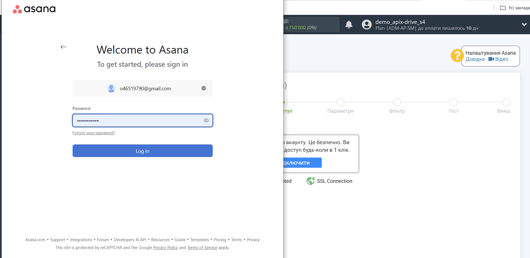Viewport: 530px width, 258px height.
Task: Select the Фільтр step
Action: 397,102
